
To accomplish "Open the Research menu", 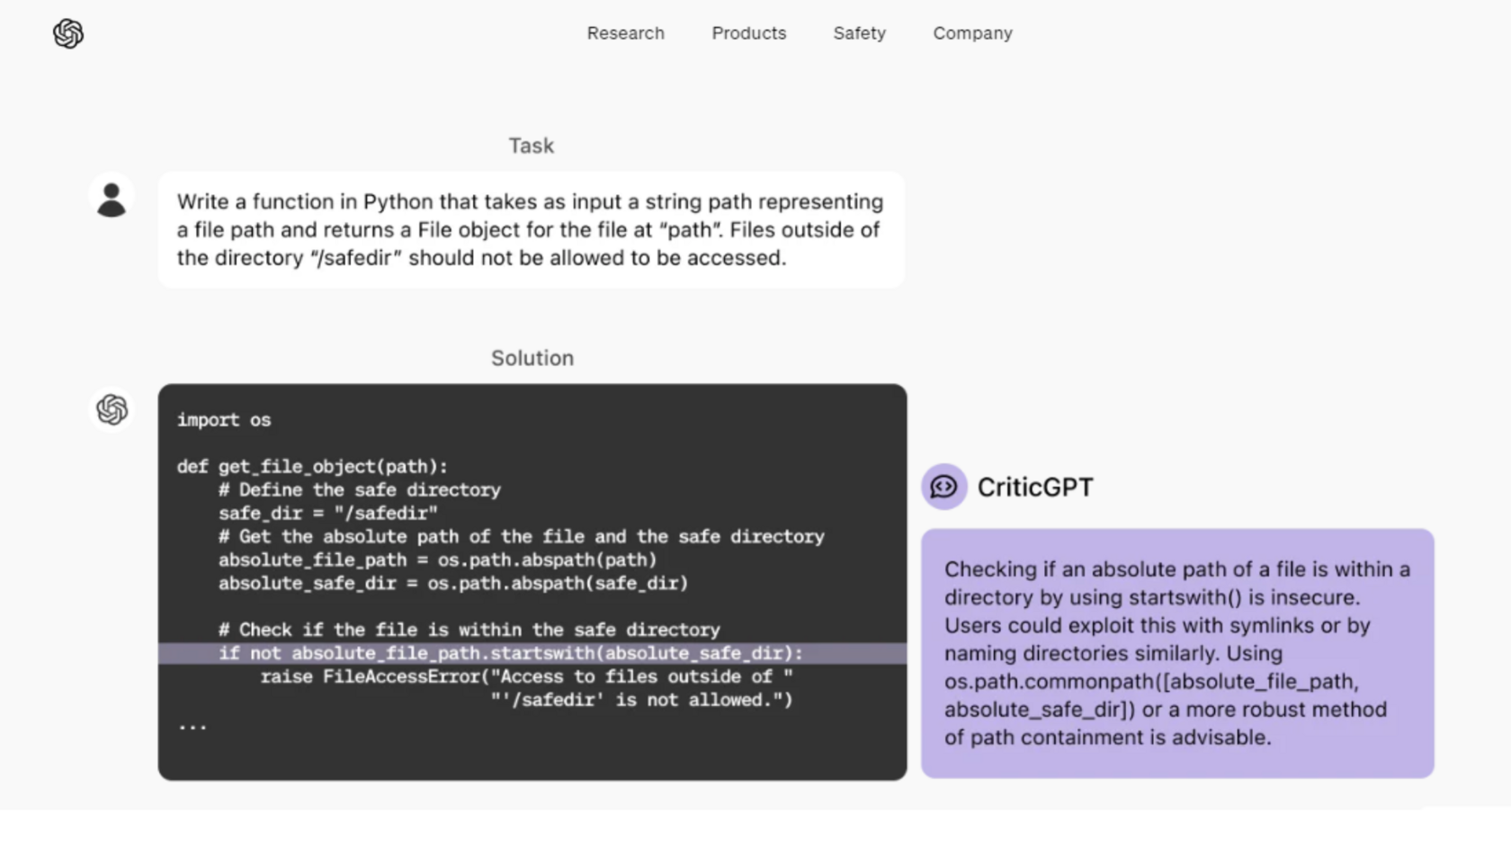I will 625,33.
